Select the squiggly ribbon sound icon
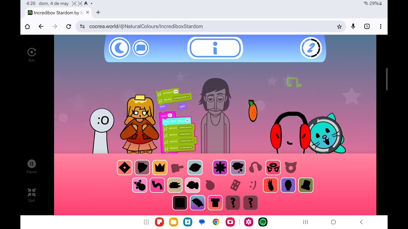 (157, 185)
